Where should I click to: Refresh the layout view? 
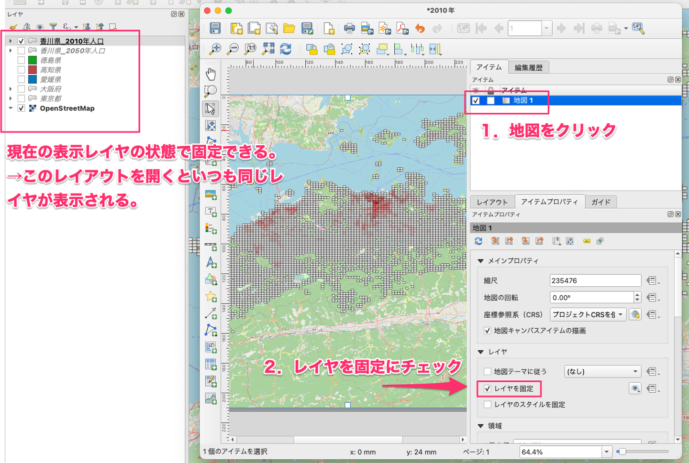pos(286,49)
